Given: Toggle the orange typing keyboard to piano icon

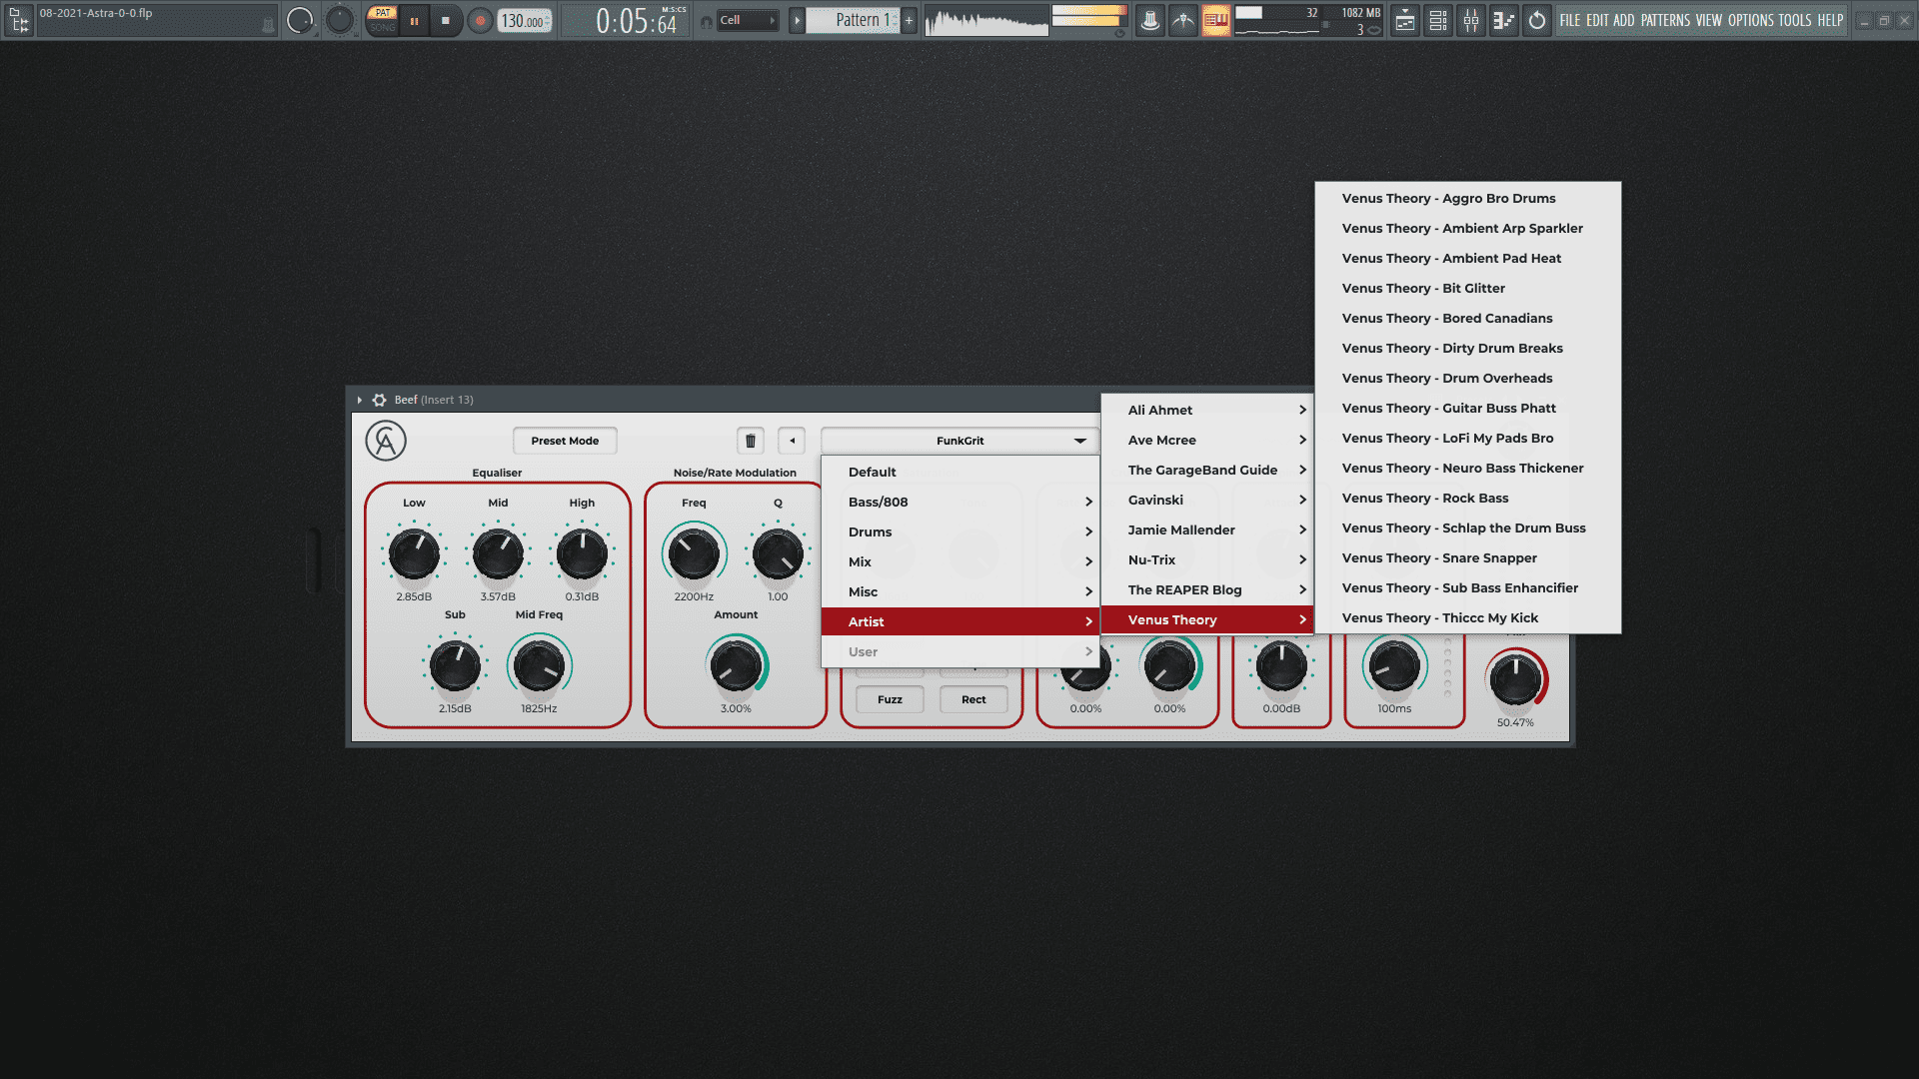Looking at the screenshot, I should pyautogui.click(x=1215, y=20).
